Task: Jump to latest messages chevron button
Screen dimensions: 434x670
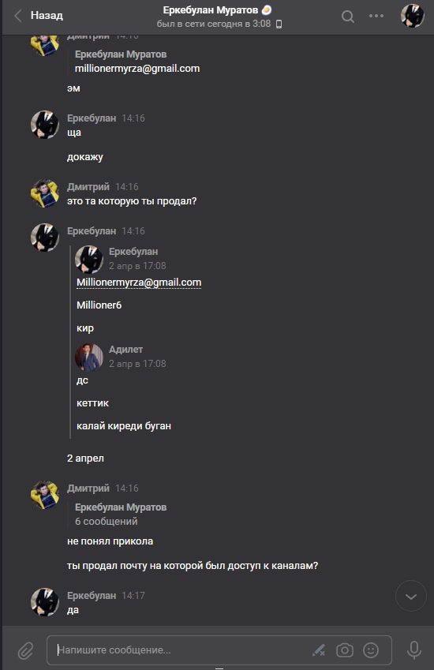Action: click(x=411, y=596)
